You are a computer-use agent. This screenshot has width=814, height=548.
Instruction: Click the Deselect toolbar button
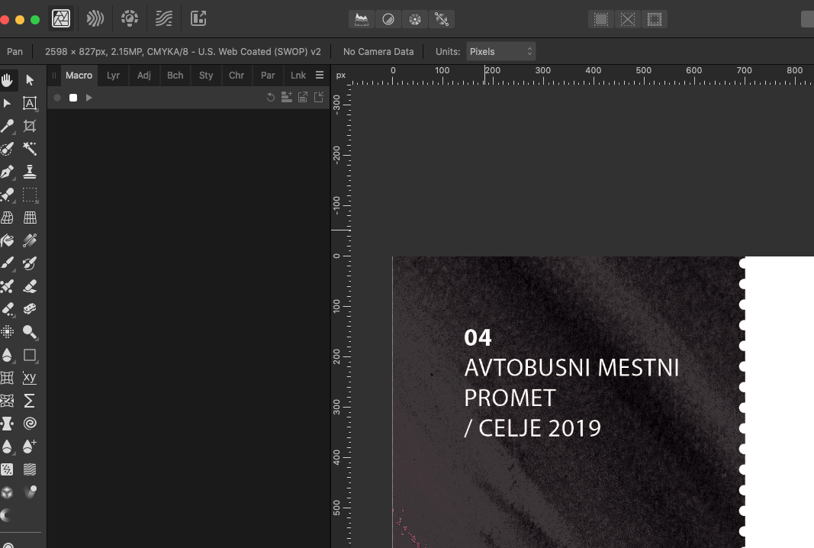tap(628, 20)
